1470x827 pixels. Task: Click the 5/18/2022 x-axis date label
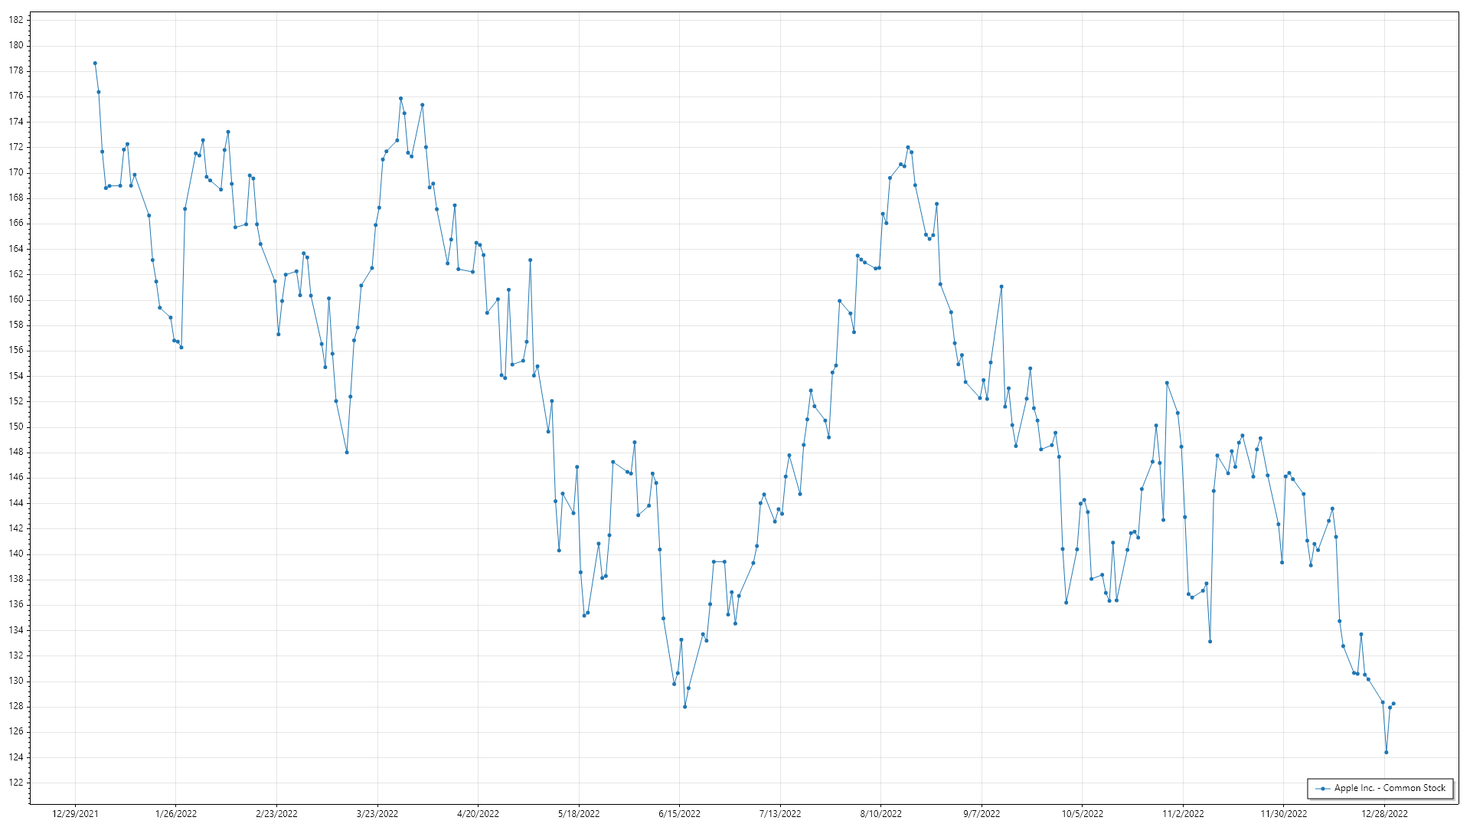[x=579, y=813]
